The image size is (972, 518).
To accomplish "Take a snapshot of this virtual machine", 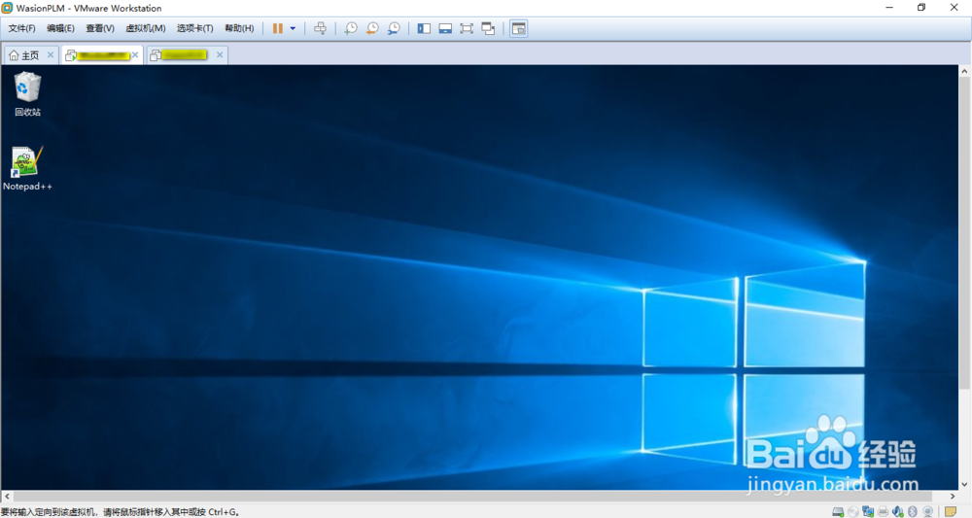I will coord(351,28).
